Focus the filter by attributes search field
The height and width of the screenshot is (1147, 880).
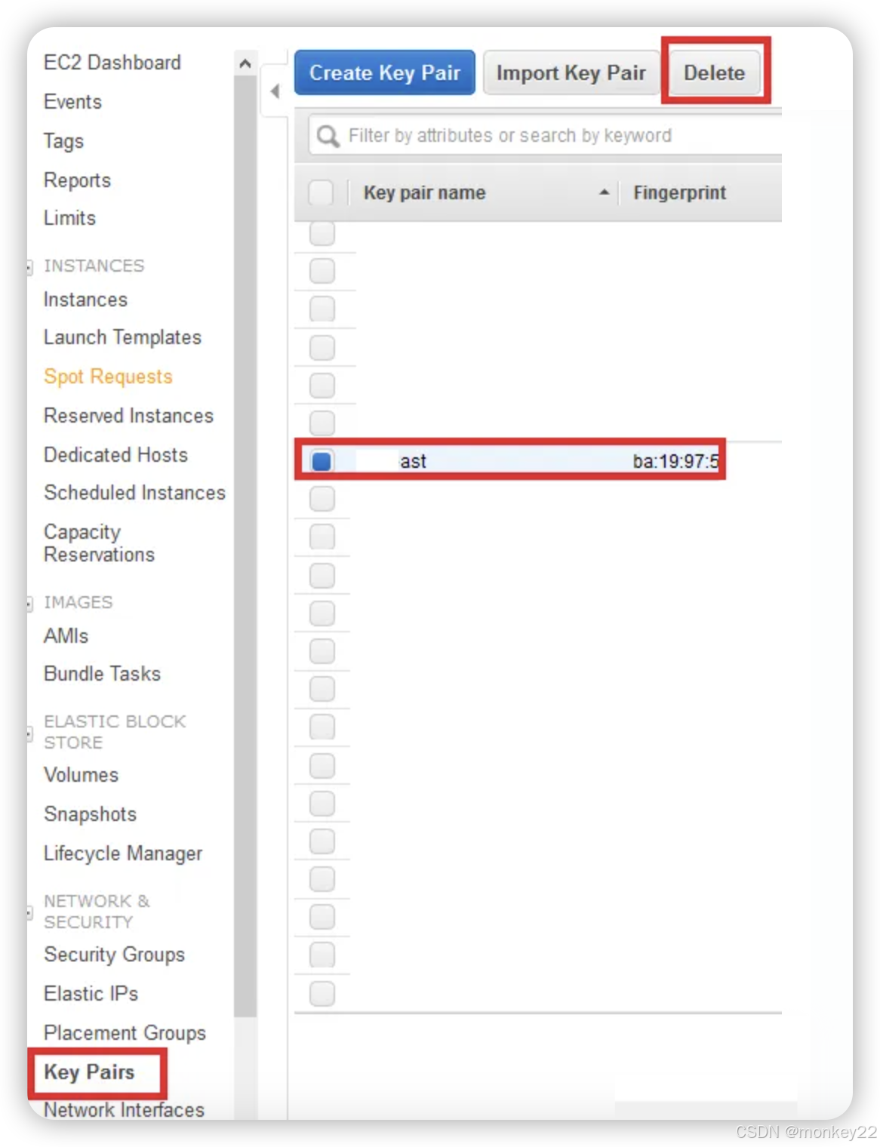coord(545,136)
